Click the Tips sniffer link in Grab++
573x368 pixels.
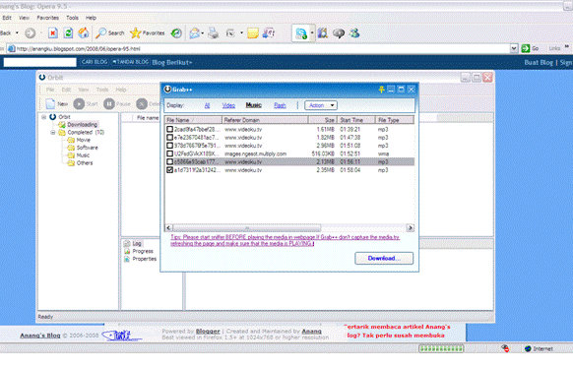[286, 240]
